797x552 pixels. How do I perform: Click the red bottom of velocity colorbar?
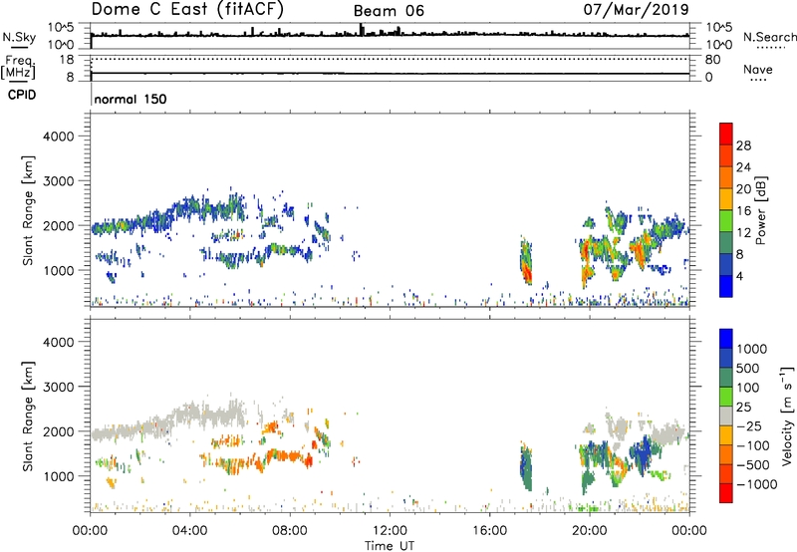click(x=726, y=493)
